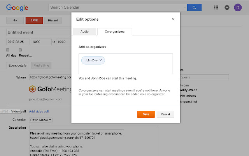Close the Edit options dialog

pyautogui.click(x=173, y=19)
